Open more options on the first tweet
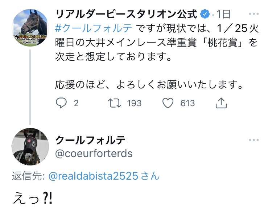The image size is (272, 216). point(254,14)
